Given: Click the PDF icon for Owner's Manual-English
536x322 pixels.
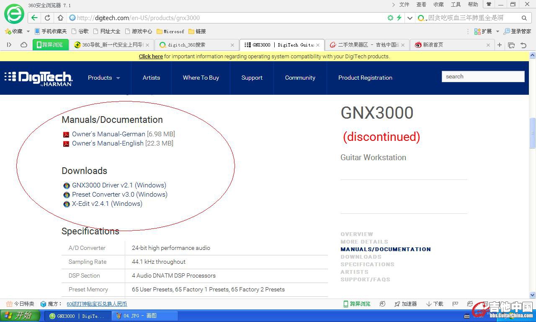Looking at the screenshot, I should point(66,144).
